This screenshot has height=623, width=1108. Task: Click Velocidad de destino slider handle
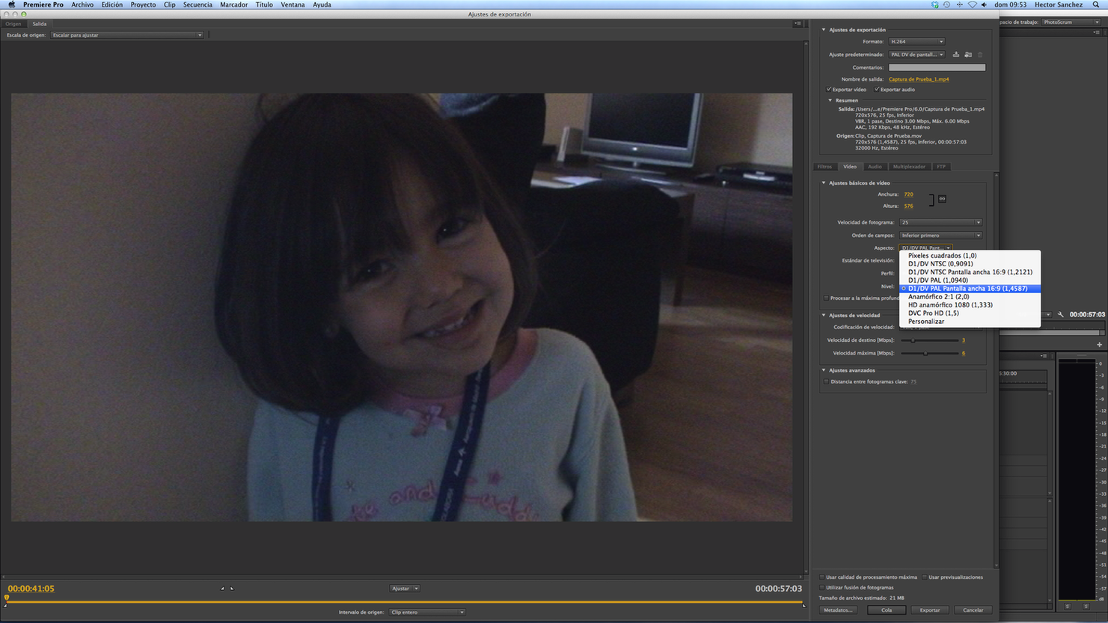[x=913, y=340]
